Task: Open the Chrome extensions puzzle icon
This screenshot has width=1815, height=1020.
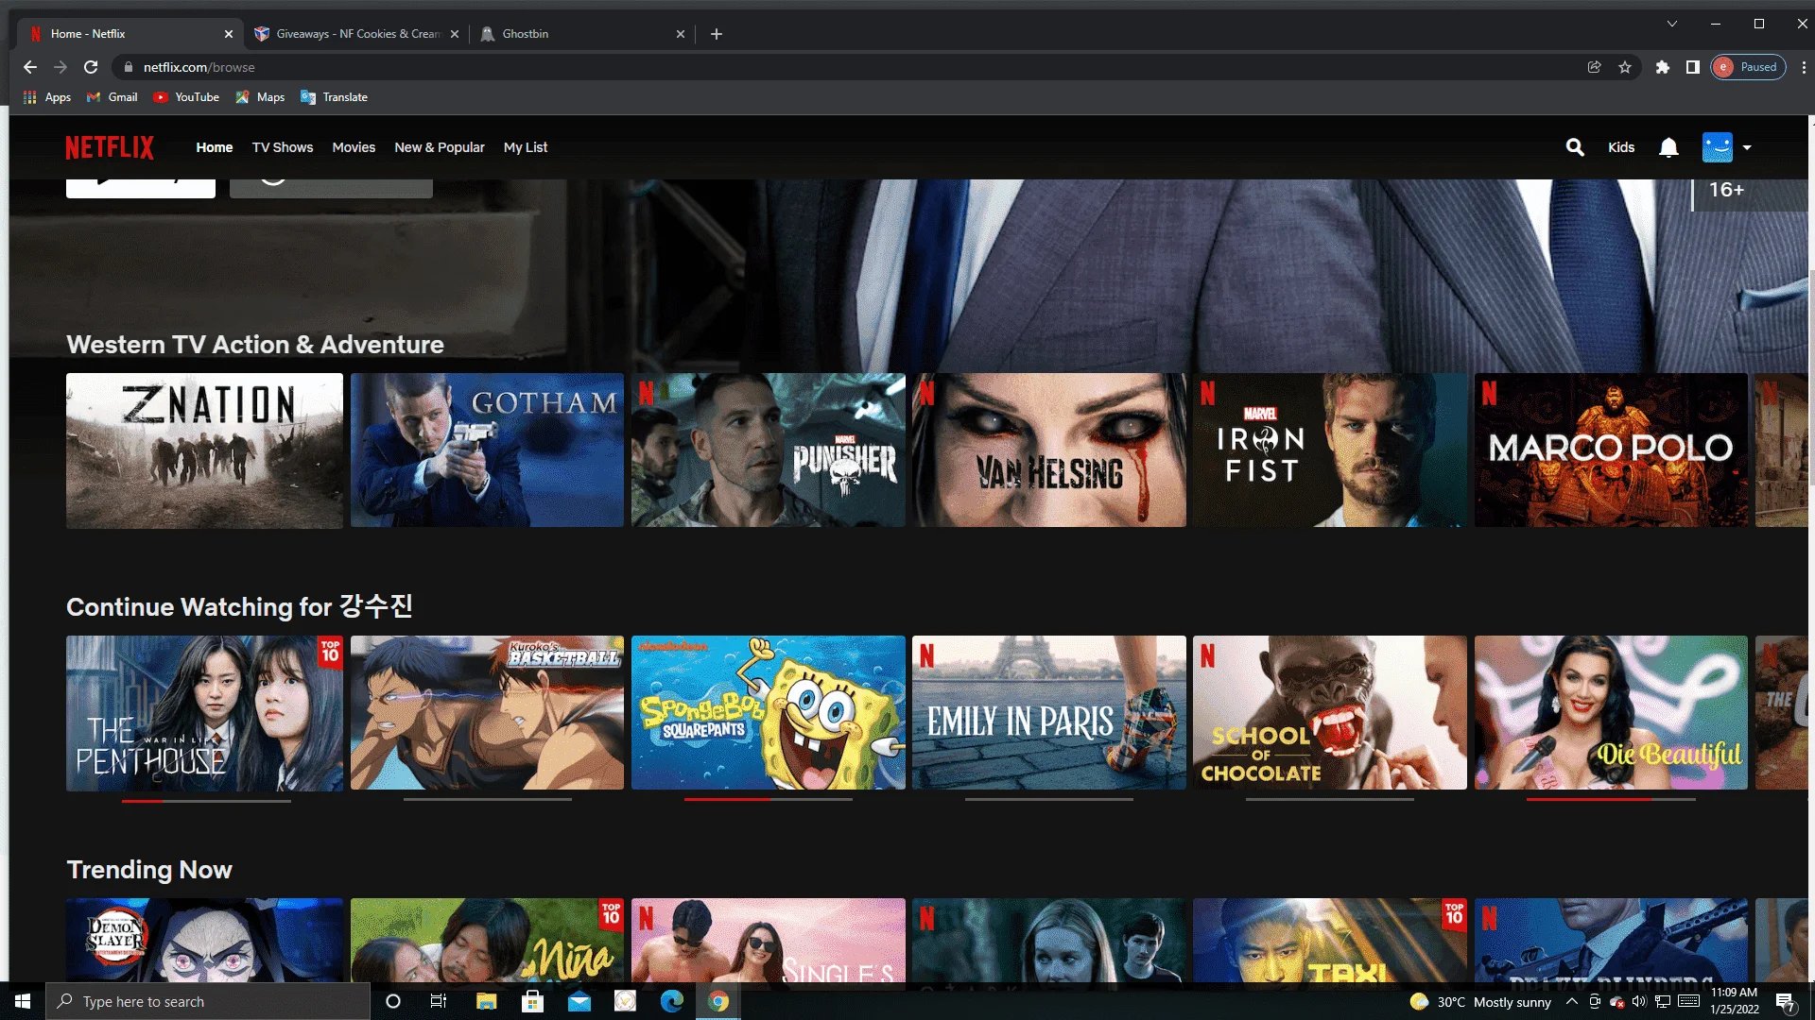Action: pos(1663,67)
